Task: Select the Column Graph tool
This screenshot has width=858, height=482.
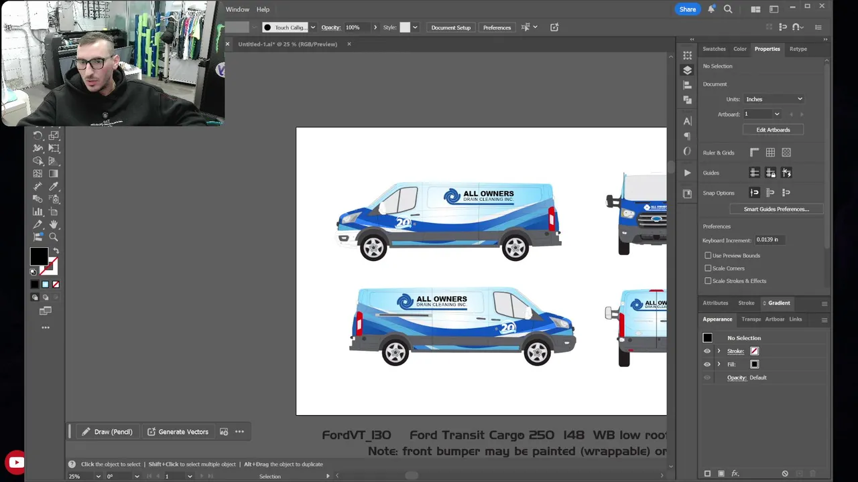Action: pos(38,212)
